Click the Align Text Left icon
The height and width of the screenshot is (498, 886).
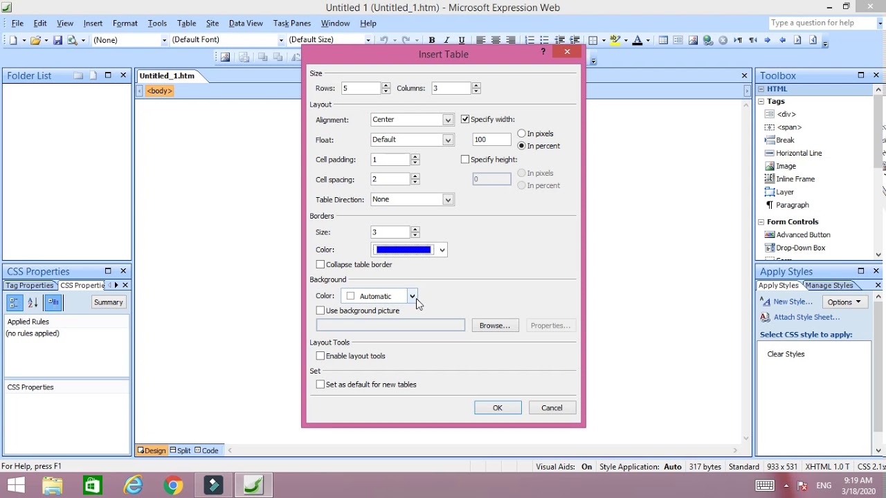pyautogui.click(x=480, y=40)
